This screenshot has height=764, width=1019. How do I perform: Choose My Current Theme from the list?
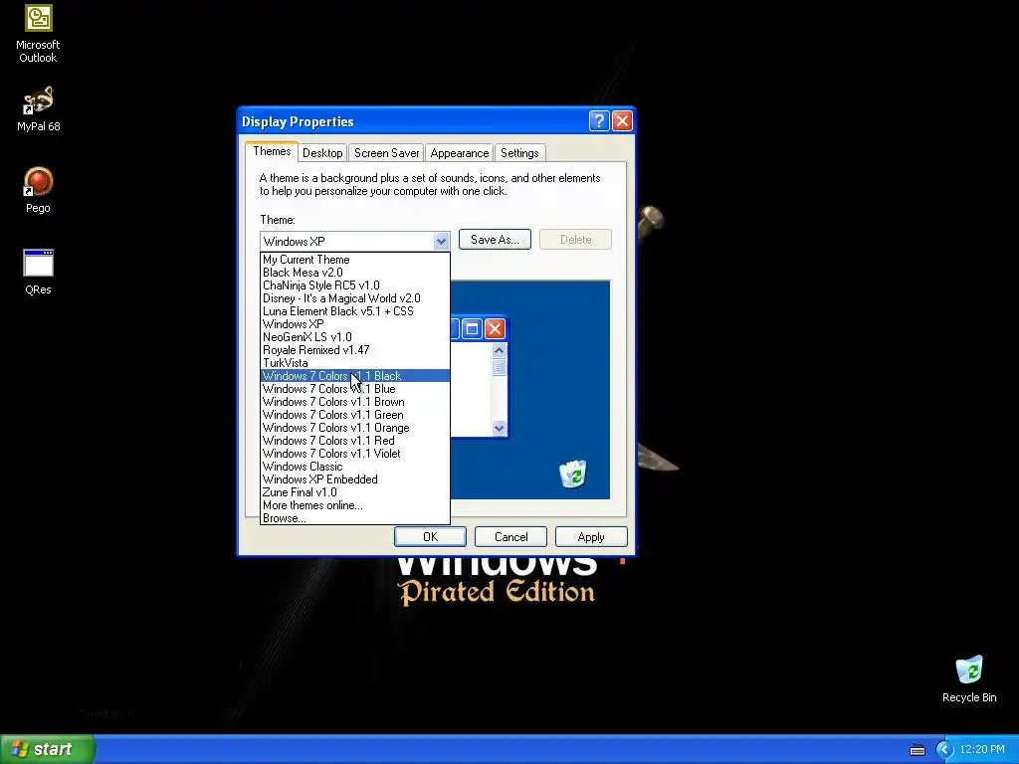(355, 260)
